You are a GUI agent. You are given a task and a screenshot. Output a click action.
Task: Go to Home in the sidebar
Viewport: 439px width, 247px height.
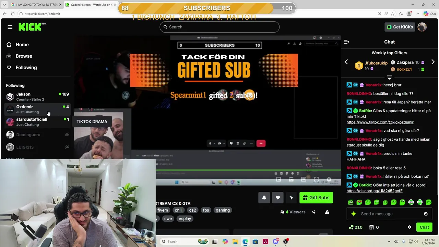tap(22, 45)
